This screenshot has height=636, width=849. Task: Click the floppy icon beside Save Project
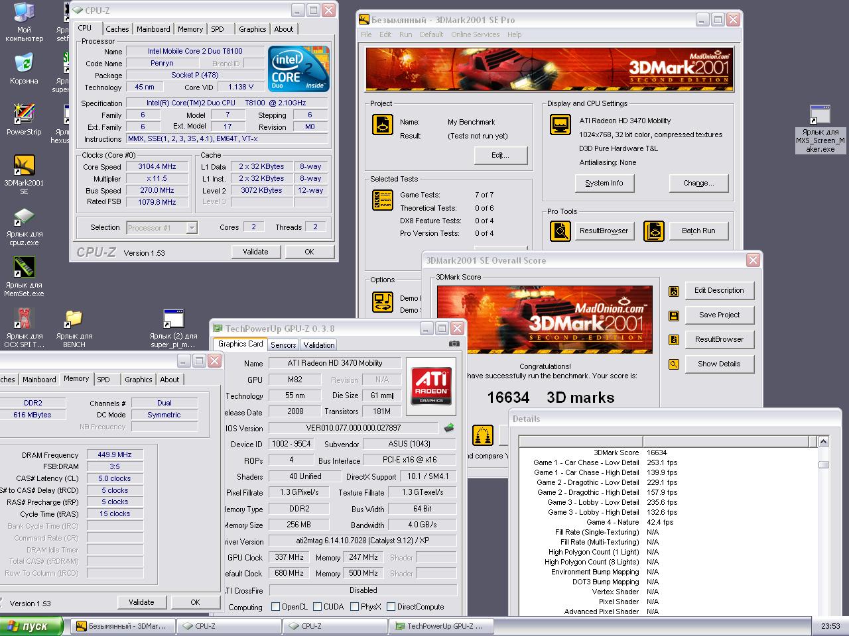674,315
